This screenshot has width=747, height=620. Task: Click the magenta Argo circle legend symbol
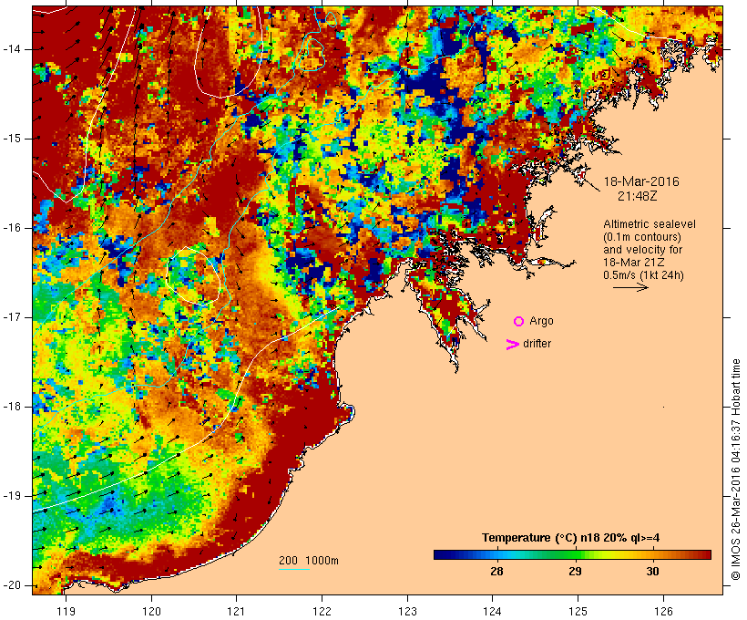(x=519, y=322)
